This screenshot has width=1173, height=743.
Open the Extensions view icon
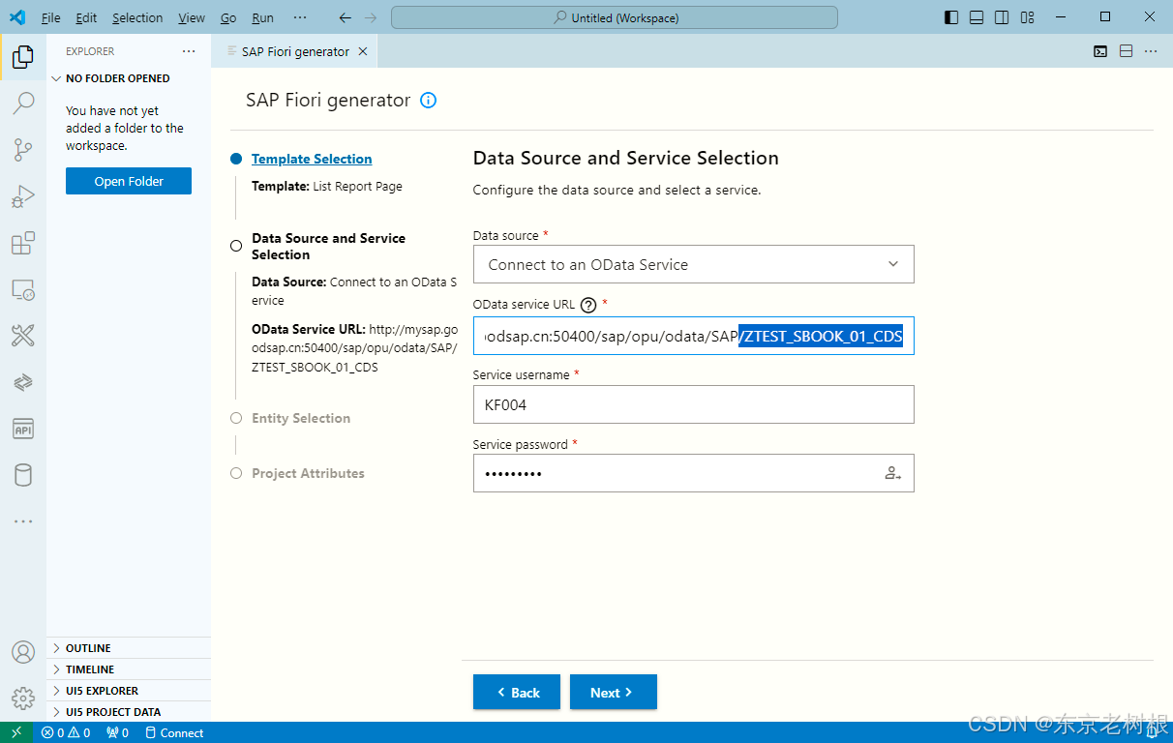click(x=23, y=243)
